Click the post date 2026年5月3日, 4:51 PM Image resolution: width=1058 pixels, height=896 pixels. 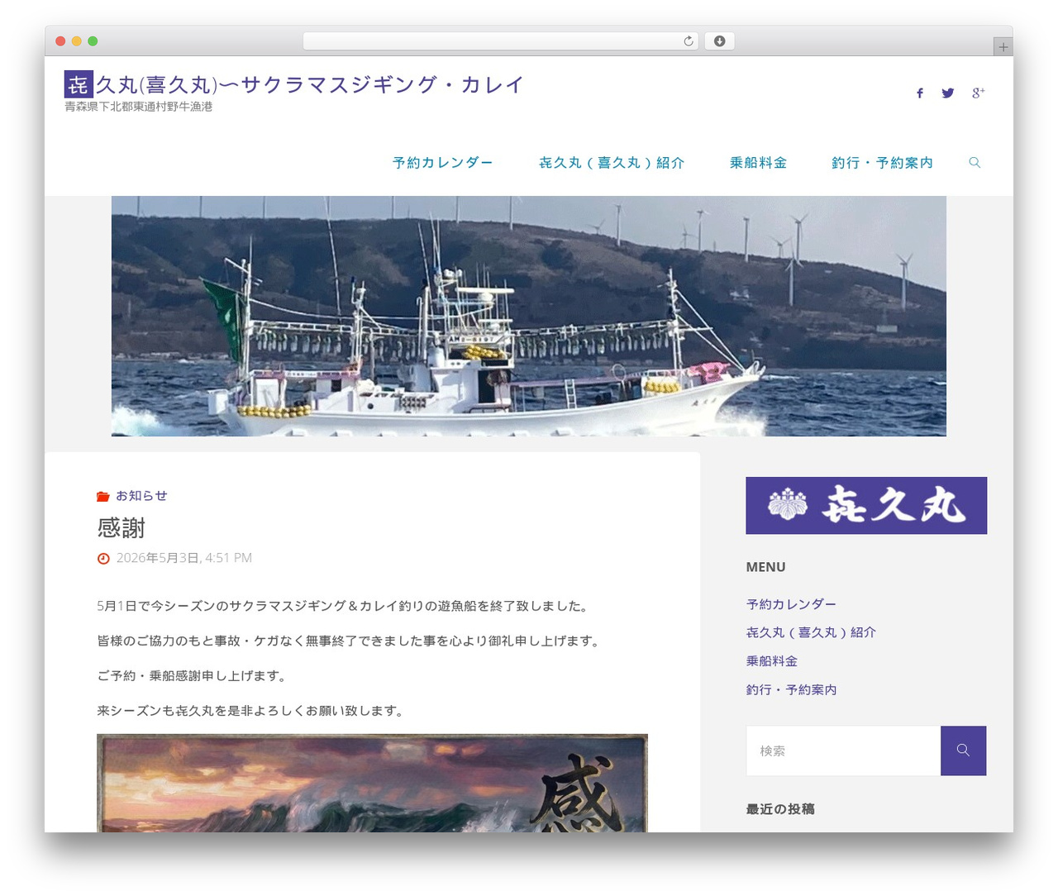pos(184,558)
